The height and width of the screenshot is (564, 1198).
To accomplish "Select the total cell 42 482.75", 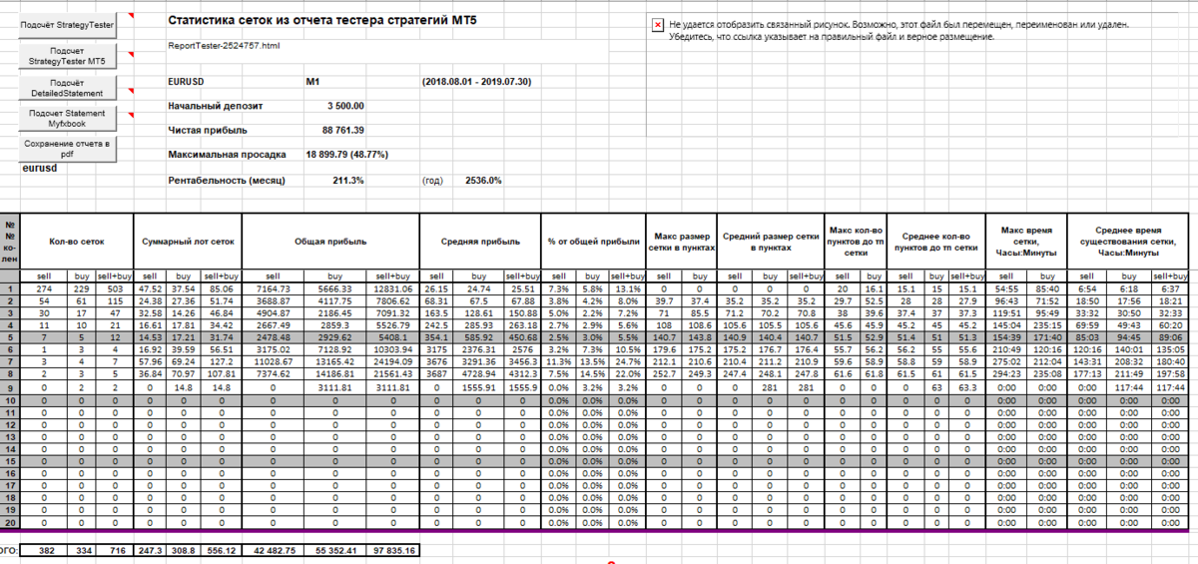I will click(x=272, y=549).
